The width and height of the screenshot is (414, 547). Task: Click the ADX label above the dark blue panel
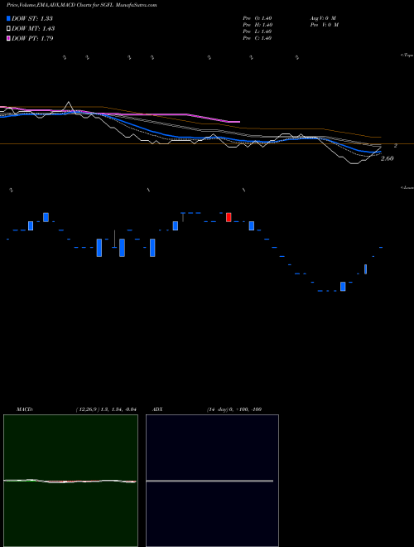pyautogui.click(x=157, y=409)
